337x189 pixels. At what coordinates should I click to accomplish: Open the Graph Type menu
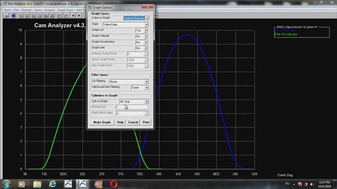[65, 10]
